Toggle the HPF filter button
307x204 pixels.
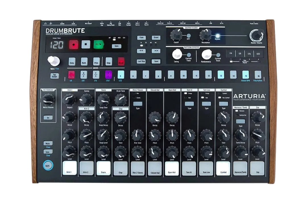(188, 36)
